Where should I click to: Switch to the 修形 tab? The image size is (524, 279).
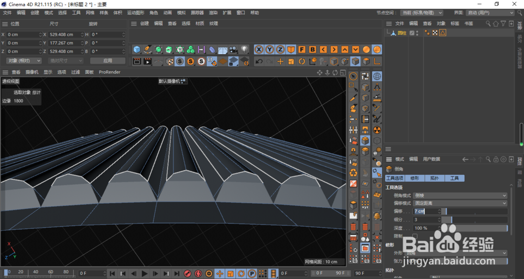pos(414,178)
